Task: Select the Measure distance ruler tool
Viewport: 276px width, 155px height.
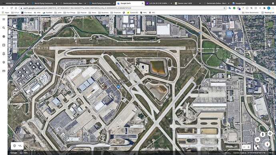Action: pyautogui.click(x=4, y=71)
